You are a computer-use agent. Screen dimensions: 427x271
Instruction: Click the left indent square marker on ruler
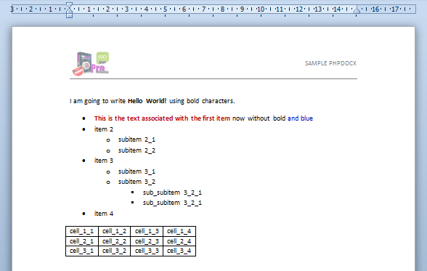70,15
